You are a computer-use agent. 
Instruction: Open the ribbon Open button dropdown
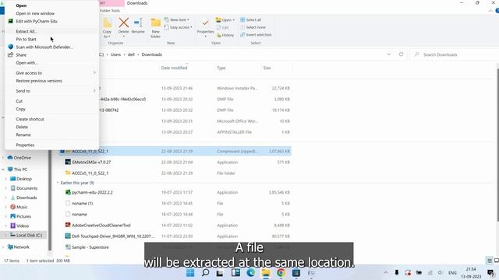234,20
